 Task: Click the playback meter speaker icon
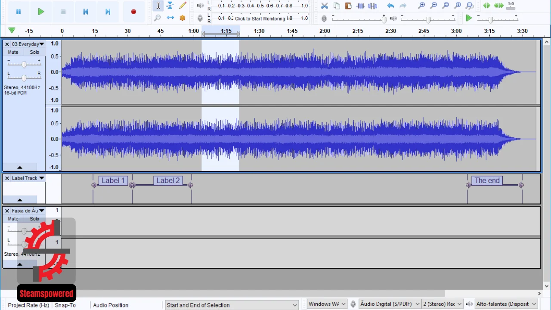point(200,6)
